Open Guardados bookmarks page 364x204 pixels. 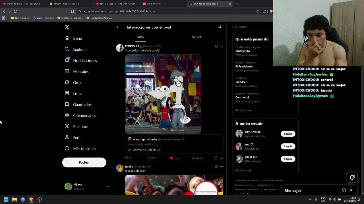[78, 105]
